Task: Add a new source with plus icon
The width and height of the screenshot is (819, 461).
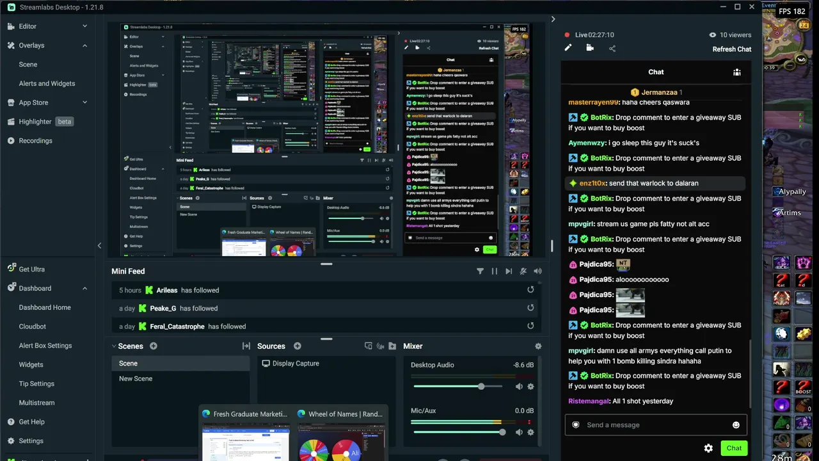Action: tap(298, 346)
